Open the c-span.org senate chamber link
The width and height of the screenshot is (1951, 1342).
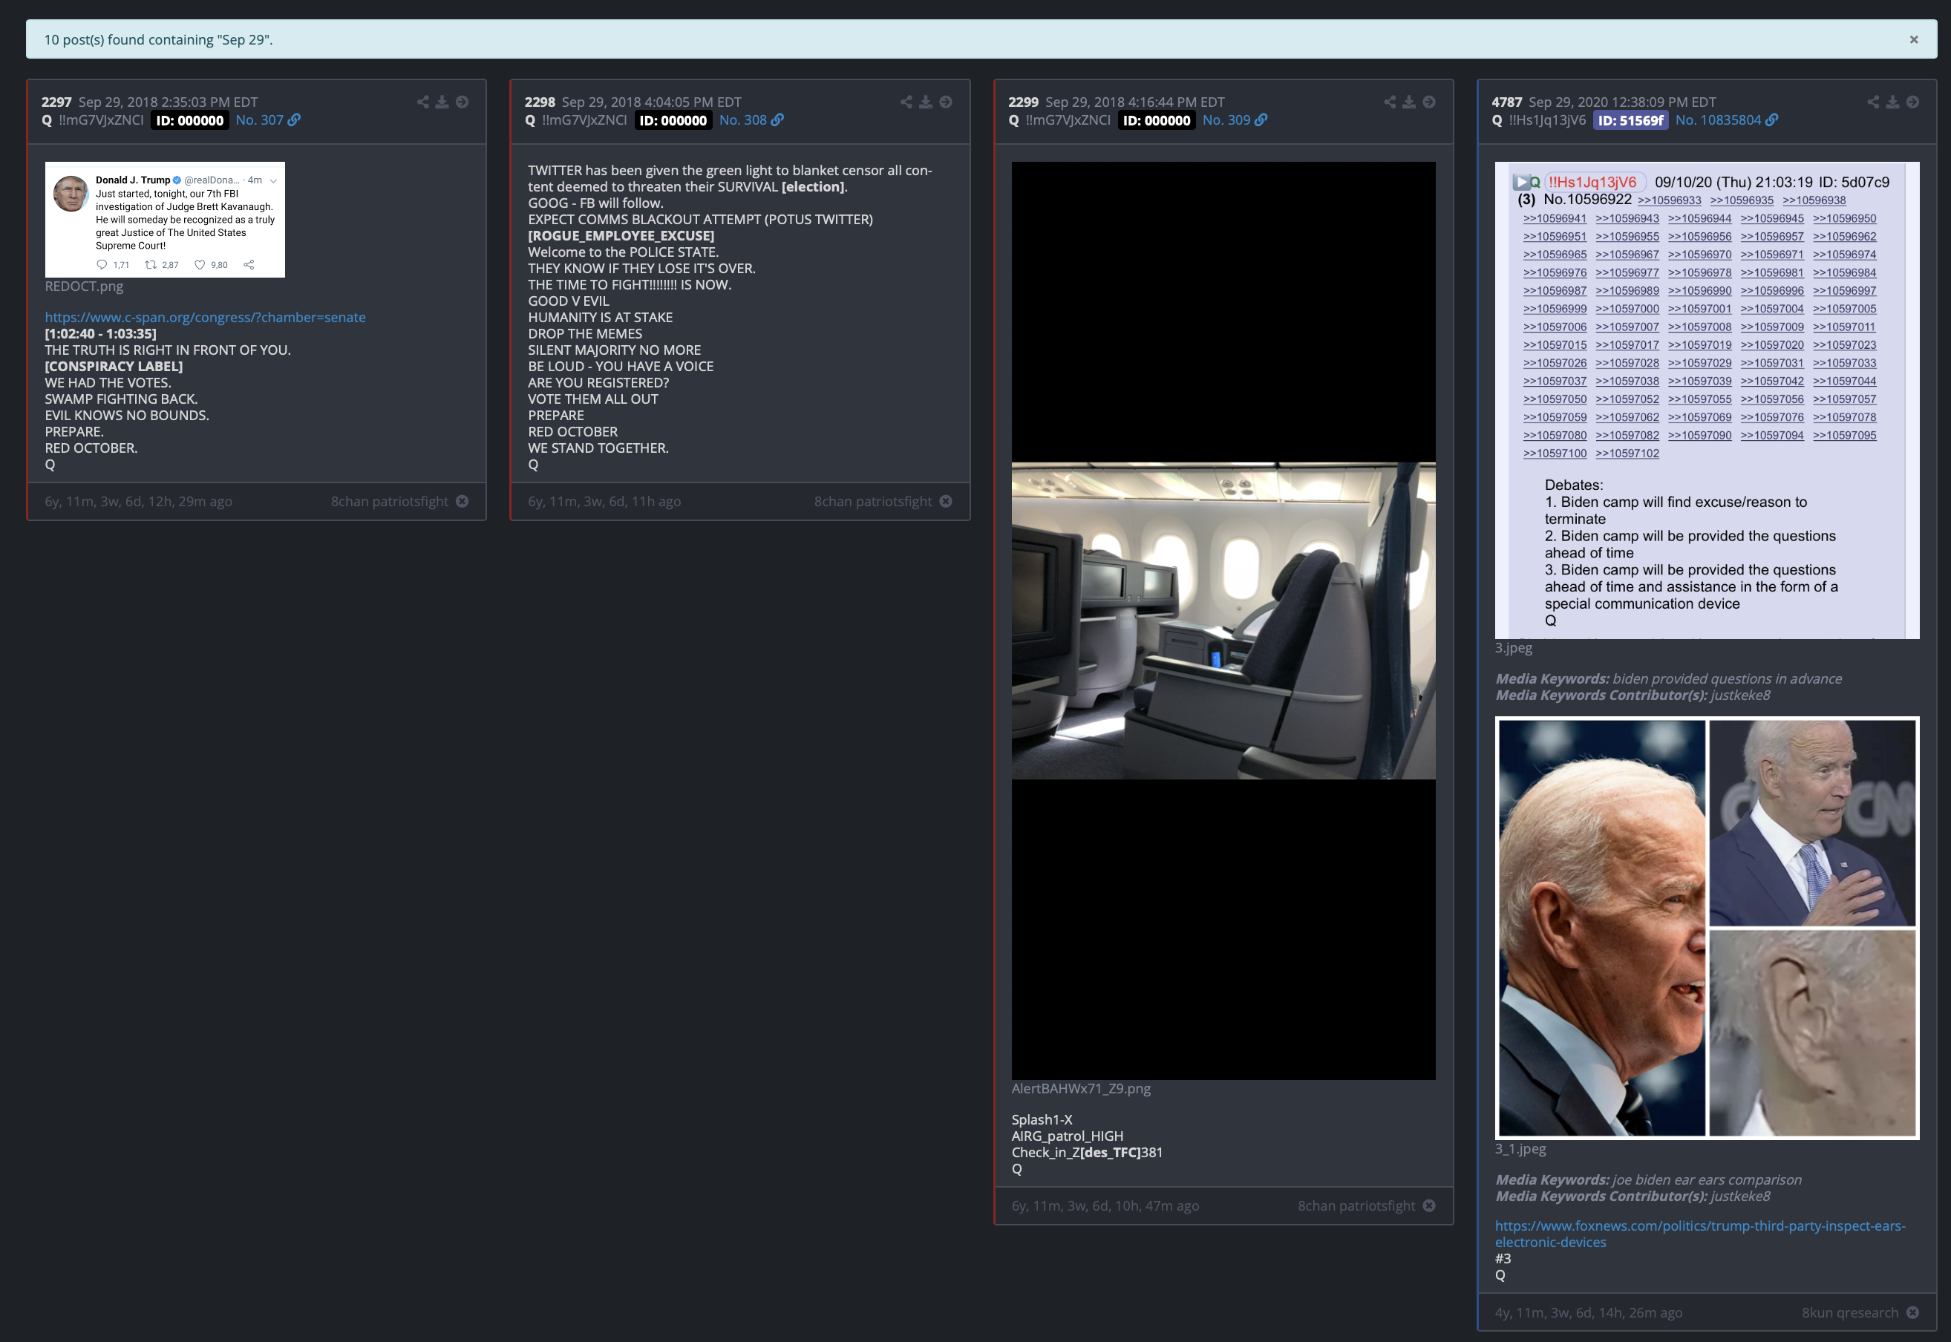(205, 317)
